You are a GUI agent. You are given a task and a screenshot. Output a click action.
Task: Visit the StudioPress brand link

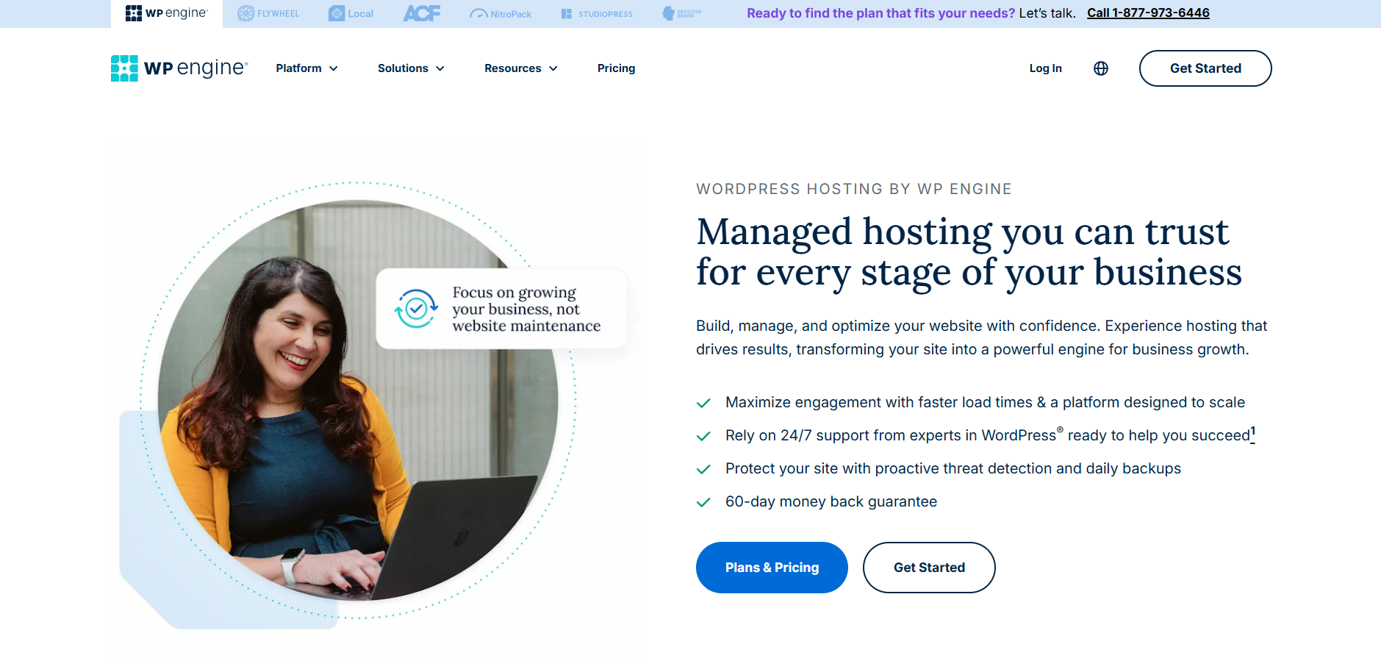[597, 13]
